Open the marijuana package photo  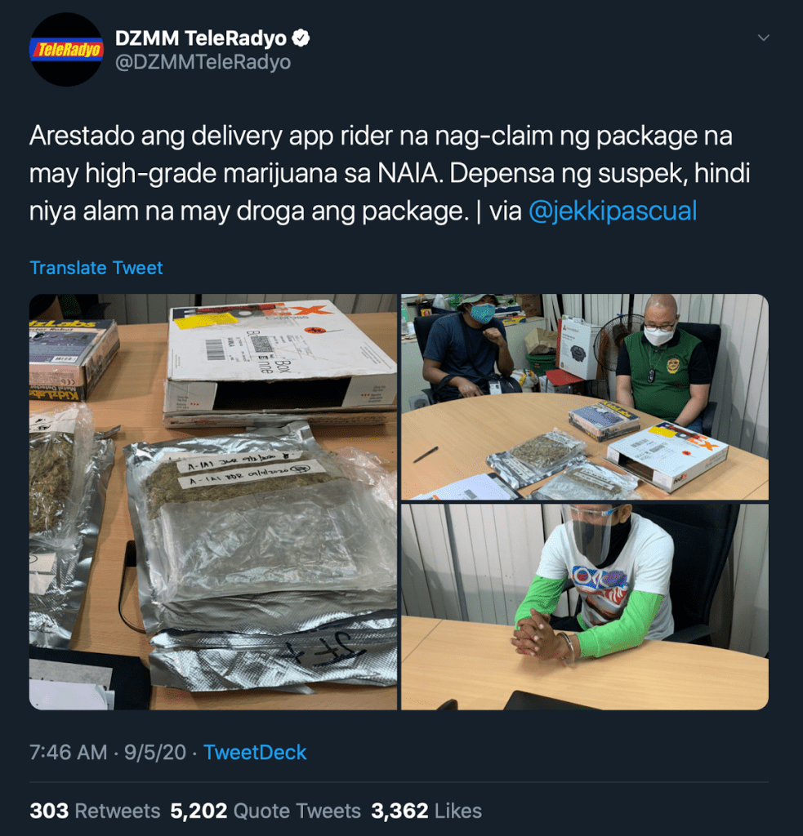tap(213, 502)
